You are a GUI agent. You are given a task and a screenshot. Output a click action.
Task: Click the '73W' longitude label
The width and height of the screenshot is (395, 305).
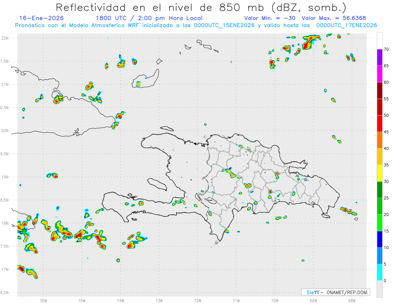[x=159, y=300]
